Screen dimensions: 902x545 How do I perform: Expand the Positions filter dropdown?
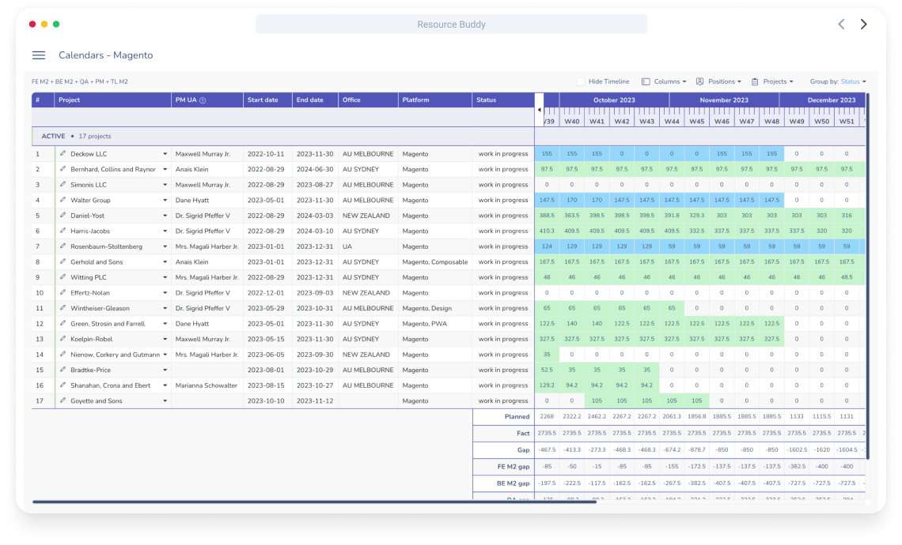click(718, 81)
